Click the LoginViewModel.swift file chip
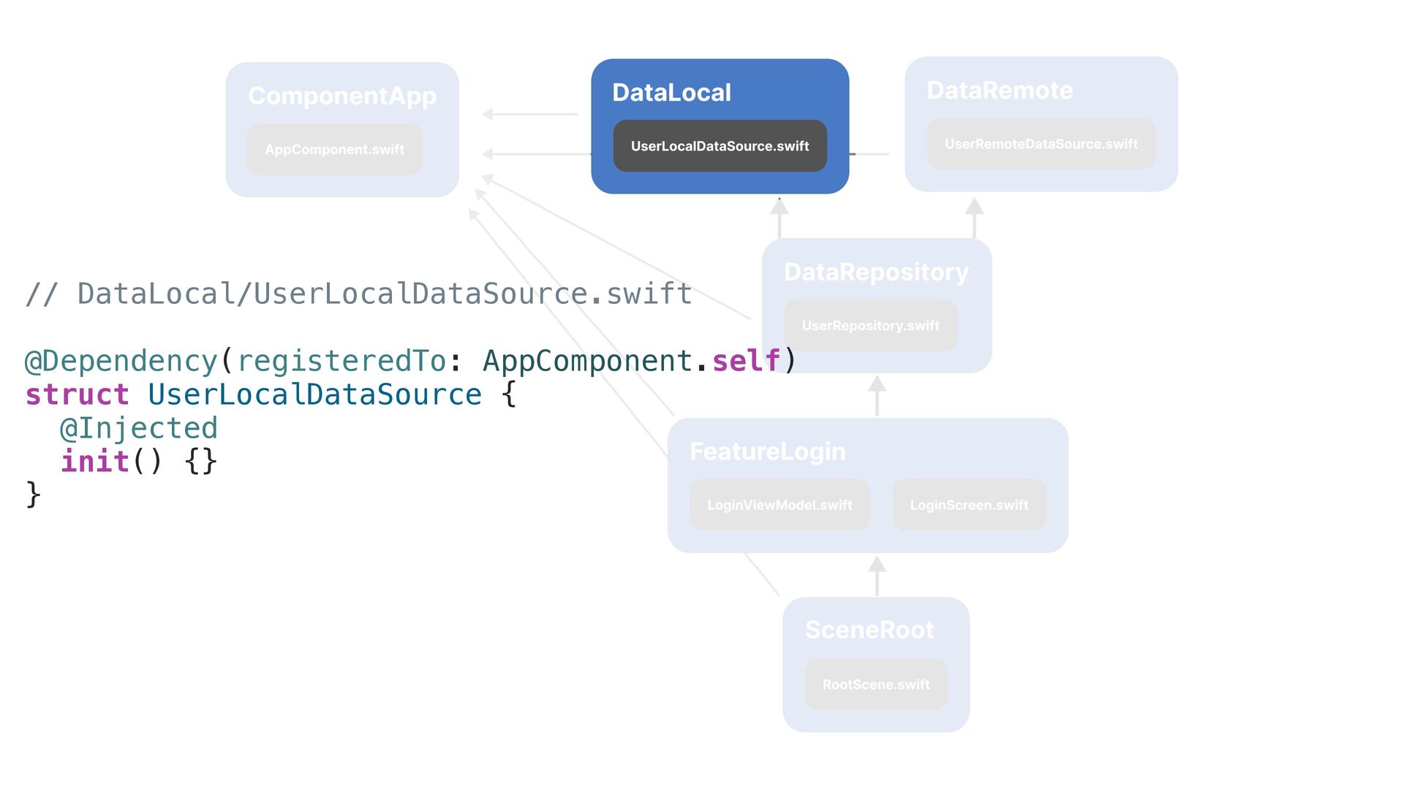This screenshot has height=789, width=1404. pyautogui.click(x=780, y=505)
